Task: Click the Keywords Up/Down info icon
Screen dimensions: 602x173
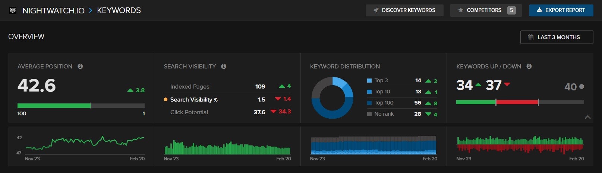Action: [x=529, y=66]
